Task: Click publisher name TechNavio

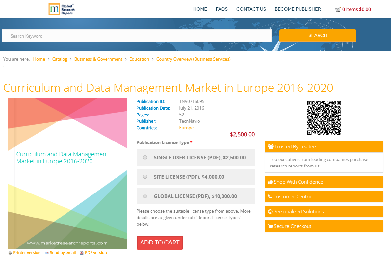Action: click(190, 121)
